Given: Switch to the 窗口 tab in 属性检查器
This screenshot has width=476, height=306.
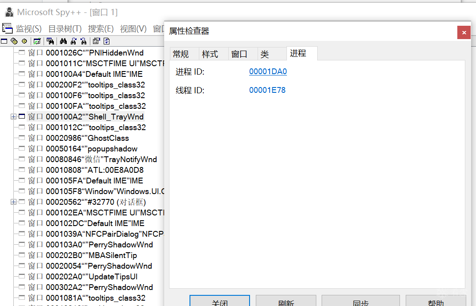Looking at the screenshot, I should (x=243, y=54).
